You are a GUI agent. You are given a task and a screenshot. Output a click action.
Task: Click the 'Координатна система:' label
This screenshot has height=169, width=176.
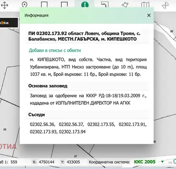110,162
